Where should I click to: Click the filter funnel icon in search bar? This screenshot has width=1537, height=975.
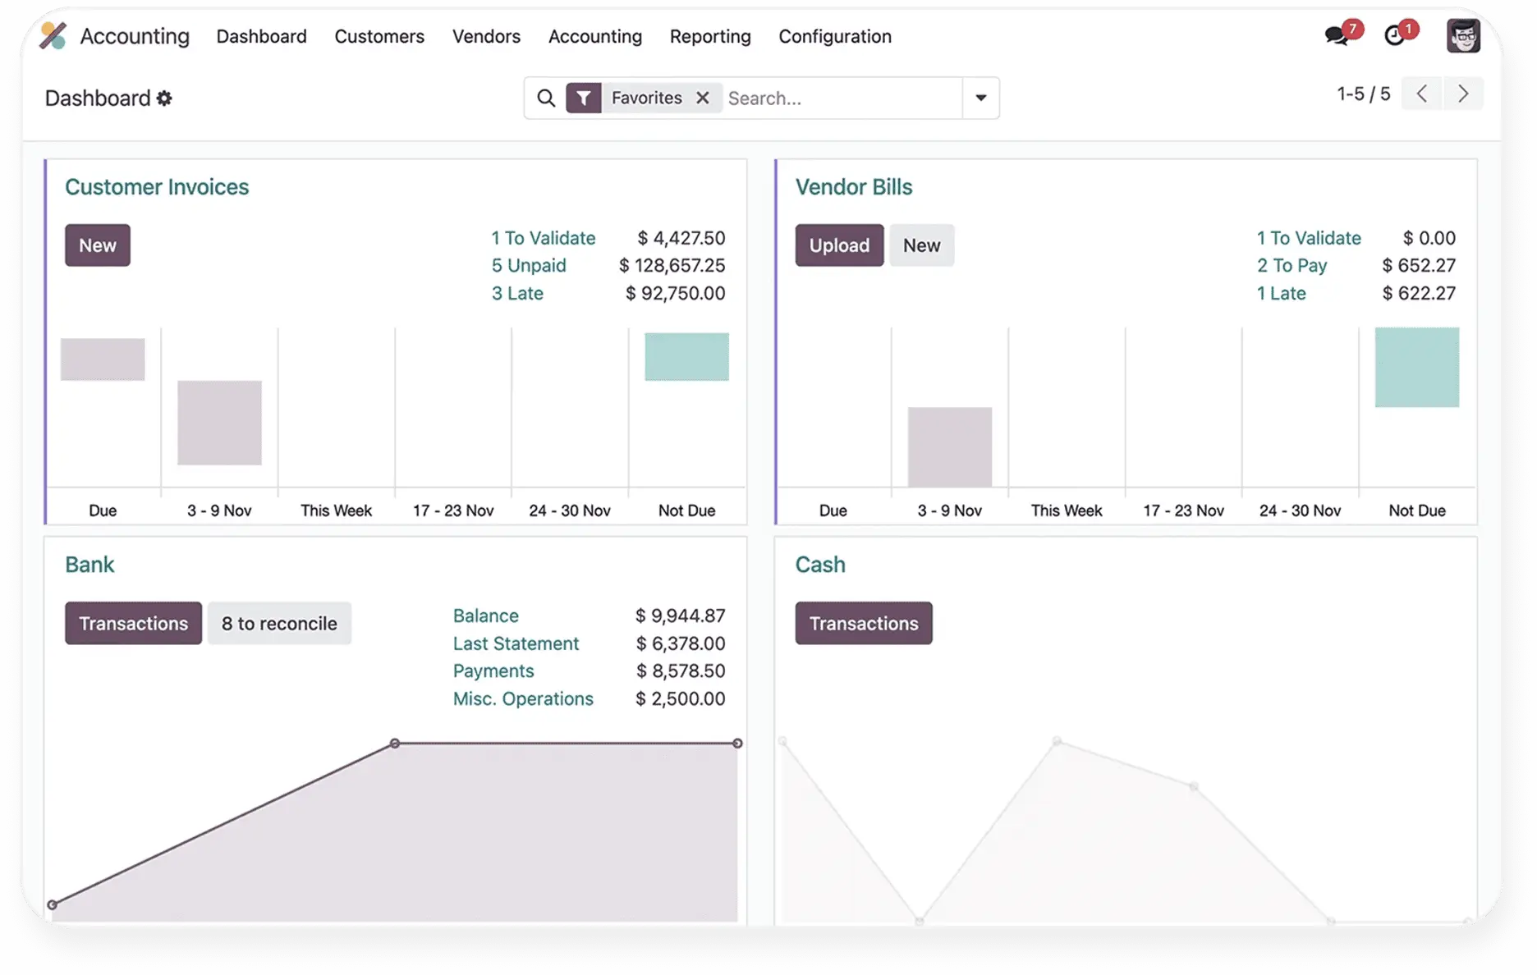tap(584, 98)
